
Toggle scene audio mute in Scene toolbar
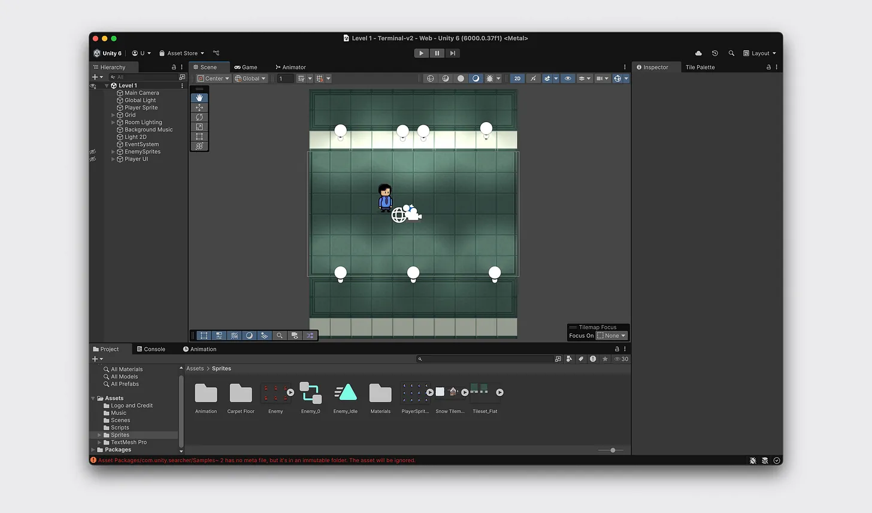pyautogui.click(x=533, y=78)
